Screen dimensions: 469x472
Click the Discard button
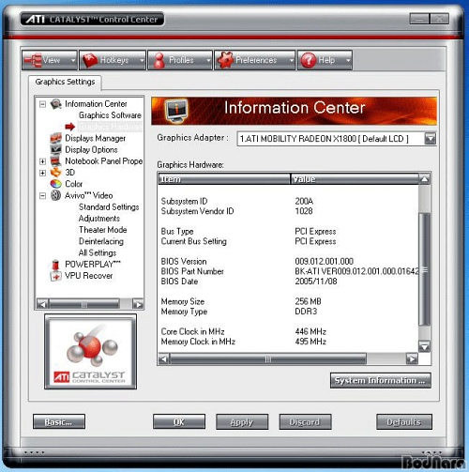tap(305, 422)
